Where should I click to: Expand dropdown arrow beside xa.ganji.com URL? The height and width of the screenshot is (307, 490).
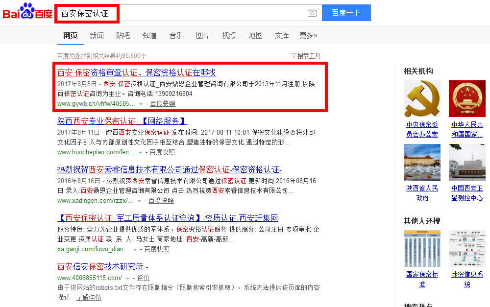coord(135,249)
